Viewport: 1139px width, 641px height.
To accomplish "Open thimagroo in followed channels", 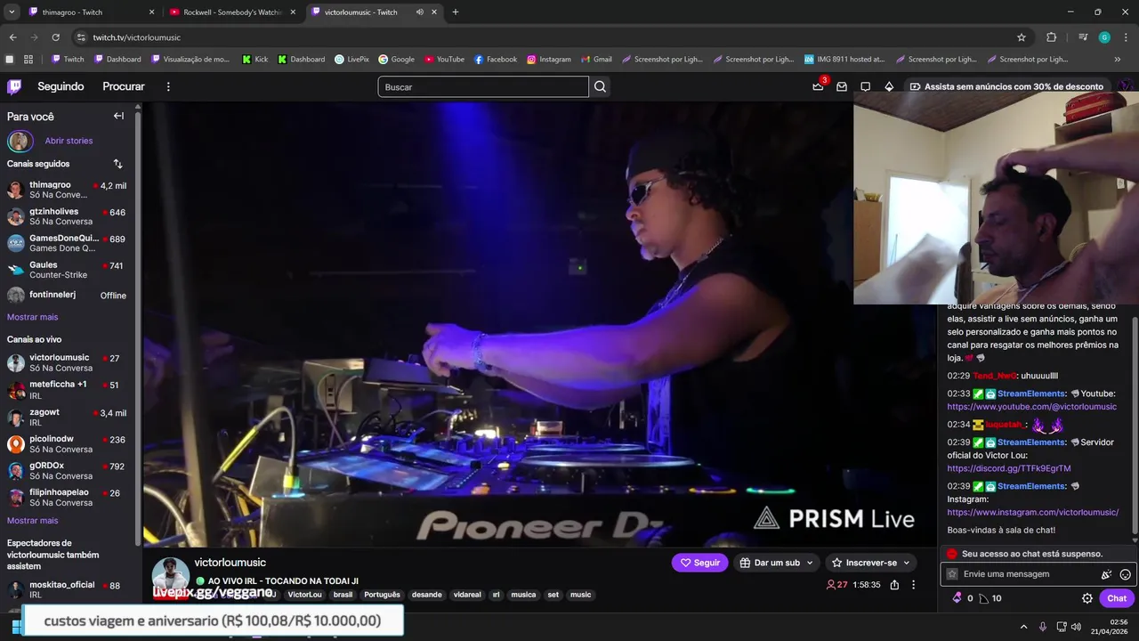I will [67, 190].
